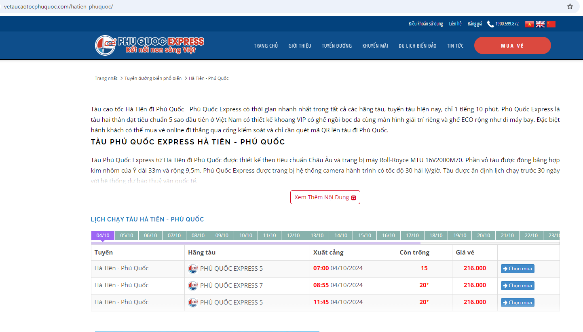583x332 pixels.
Task: Click the ship logo icon in the 08:55 row
Action: [193, 286]
